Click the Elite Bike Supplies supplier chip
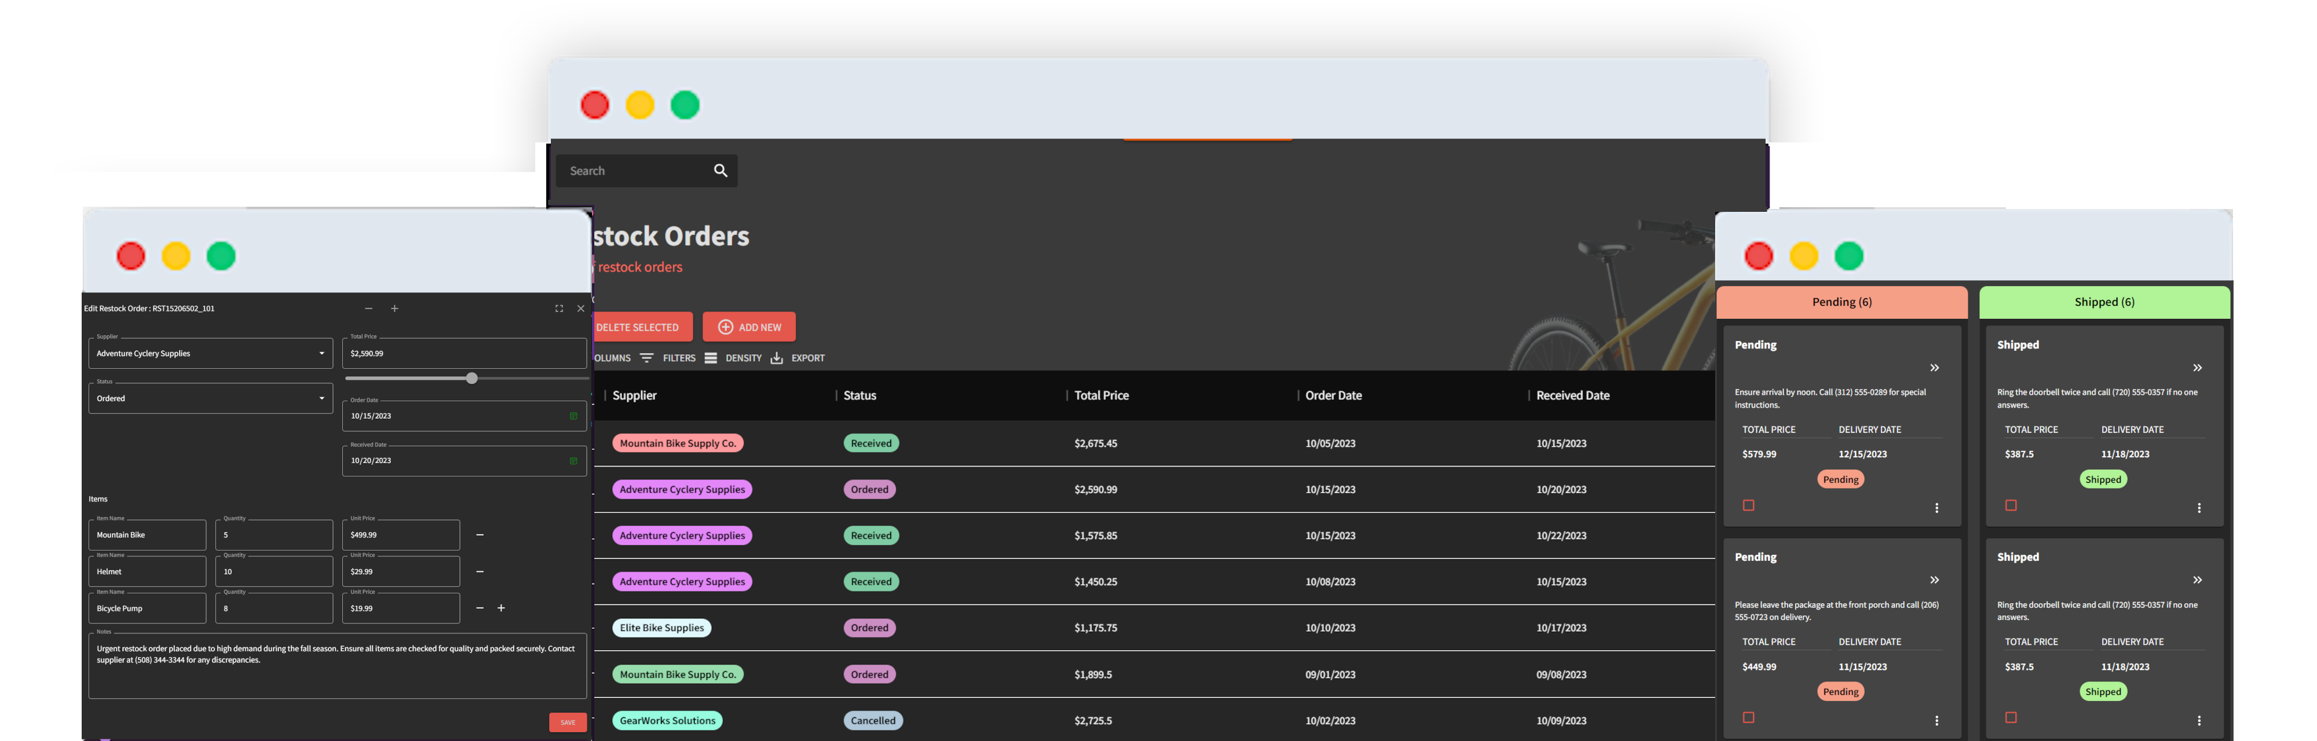 pos(661,628)
